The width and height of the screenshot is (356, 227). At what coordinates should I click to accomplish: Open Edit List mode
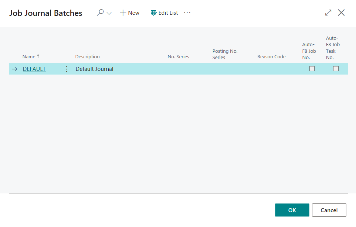[x=164, y=13]
